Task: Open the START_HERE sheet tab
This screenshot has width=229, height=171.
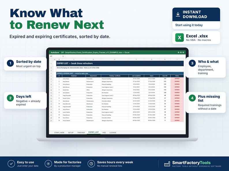Action: pos(59,133)
